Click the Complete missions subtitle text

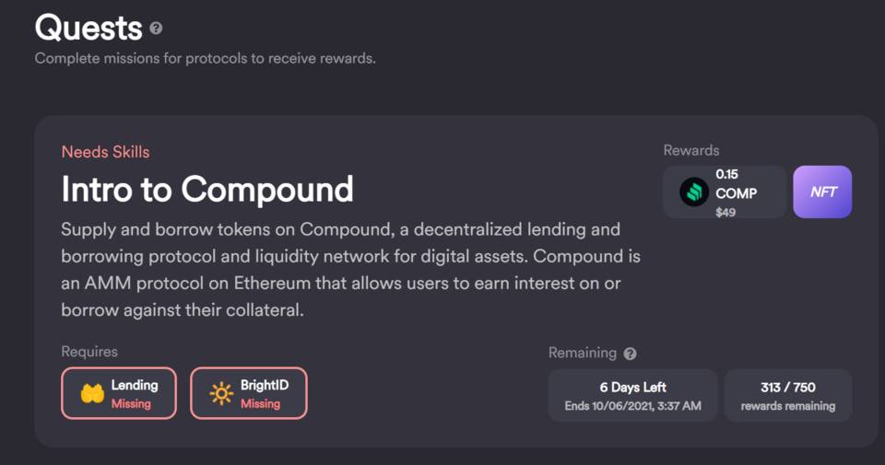pyautogui.click(x=205, y=59)
